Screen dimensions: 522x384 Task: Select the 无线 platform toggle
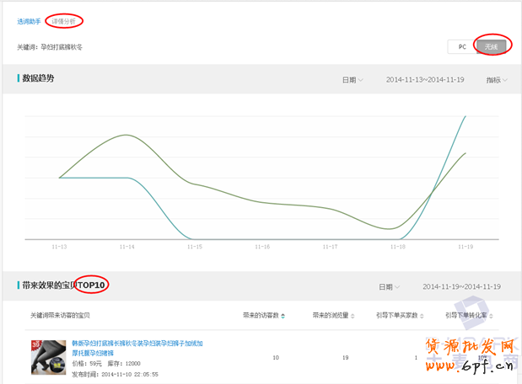tap(491, 46)
